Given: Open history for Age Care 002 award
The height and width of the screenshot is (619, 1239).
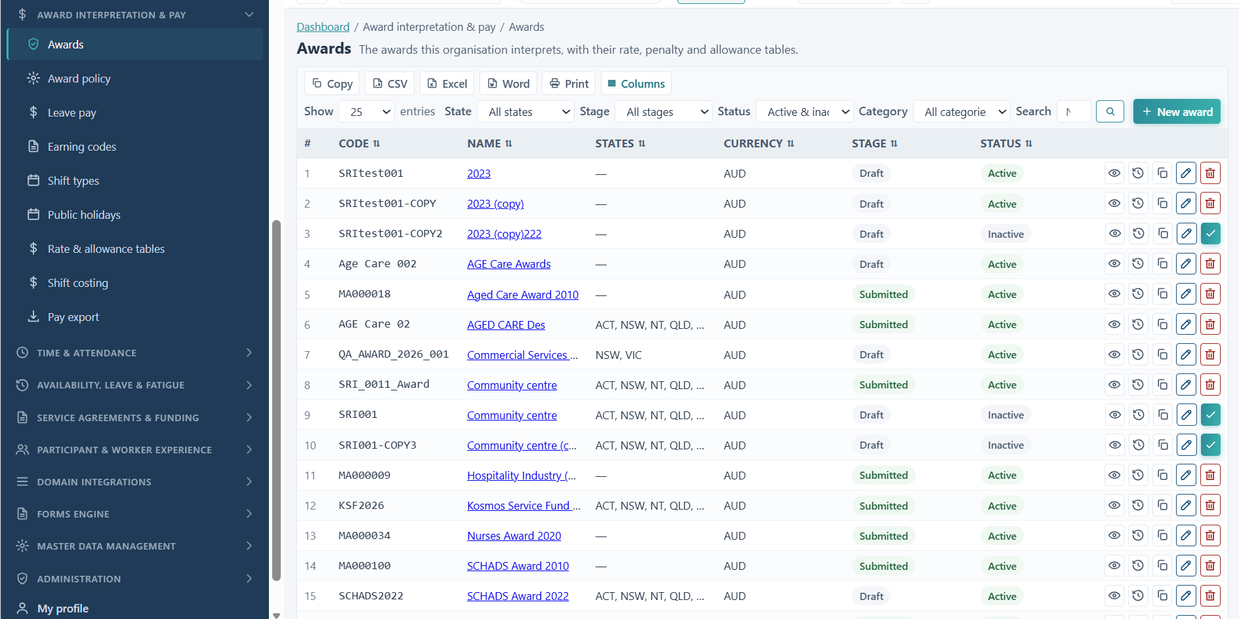Looking at the screenshot, I should [1138, 264].
